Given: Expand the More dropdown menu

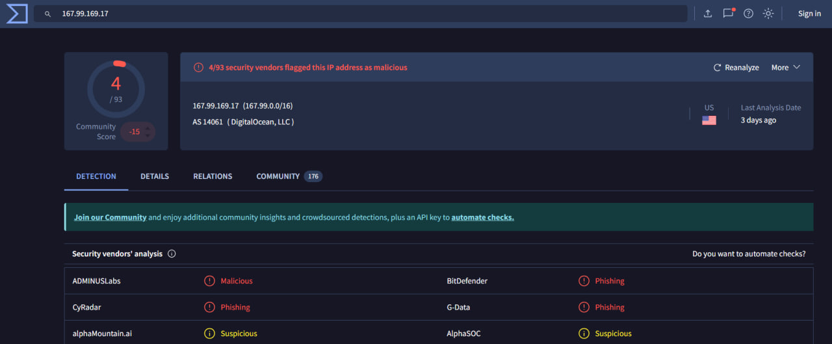Looking at the screenshot, I should [x=785, y=68].
